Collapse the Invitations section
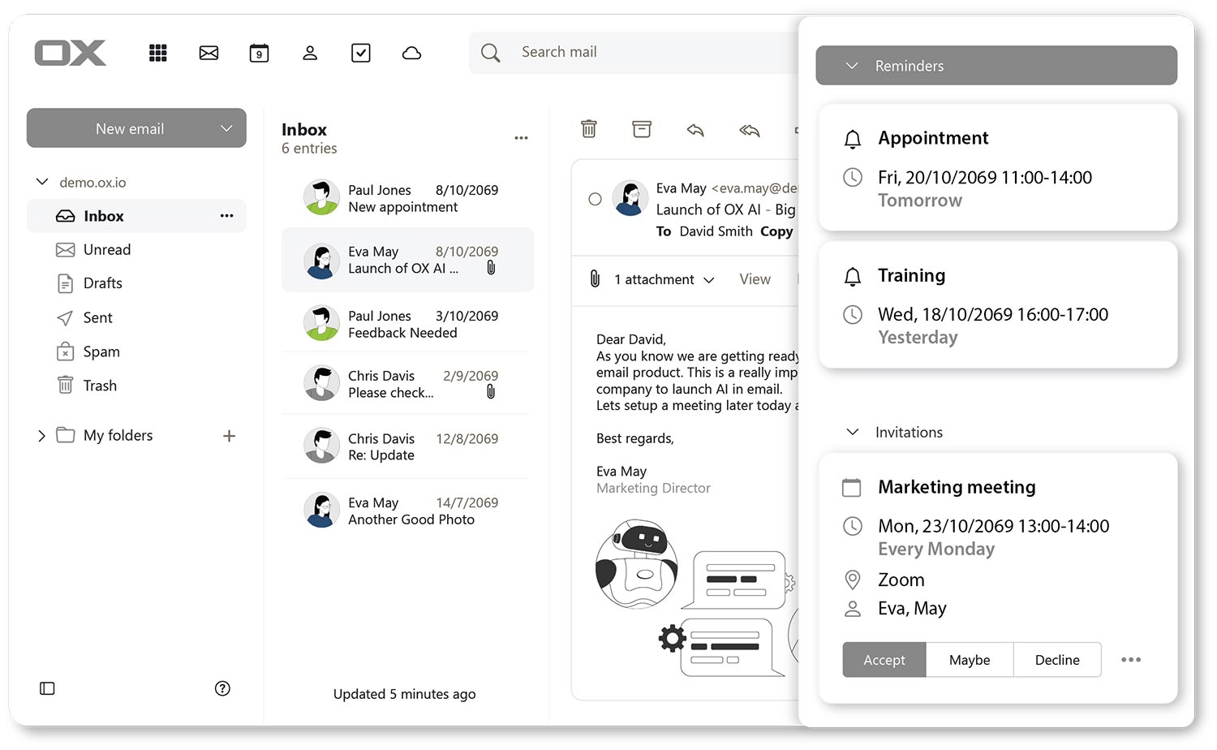 point(853,432)
